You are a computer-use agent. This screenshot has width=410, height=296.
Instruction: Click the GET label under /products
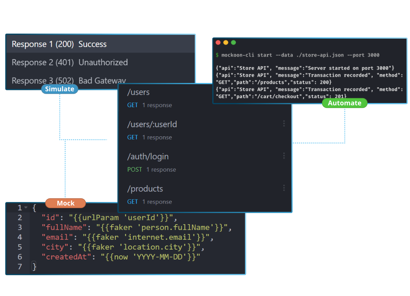coord(132,202)
